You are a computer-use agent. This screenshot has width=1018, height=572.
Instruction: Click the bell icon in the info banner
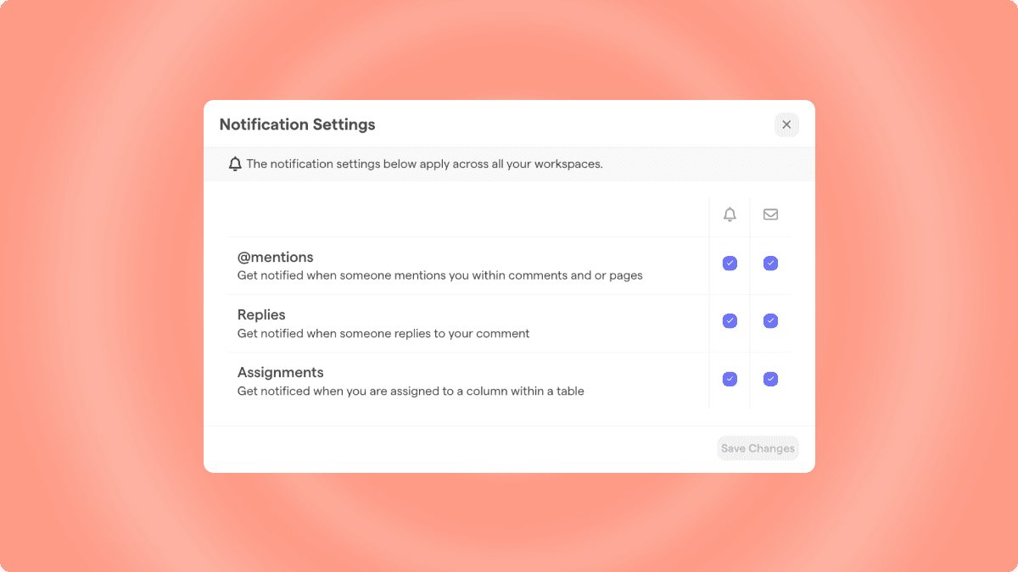(x=235, y=164)
